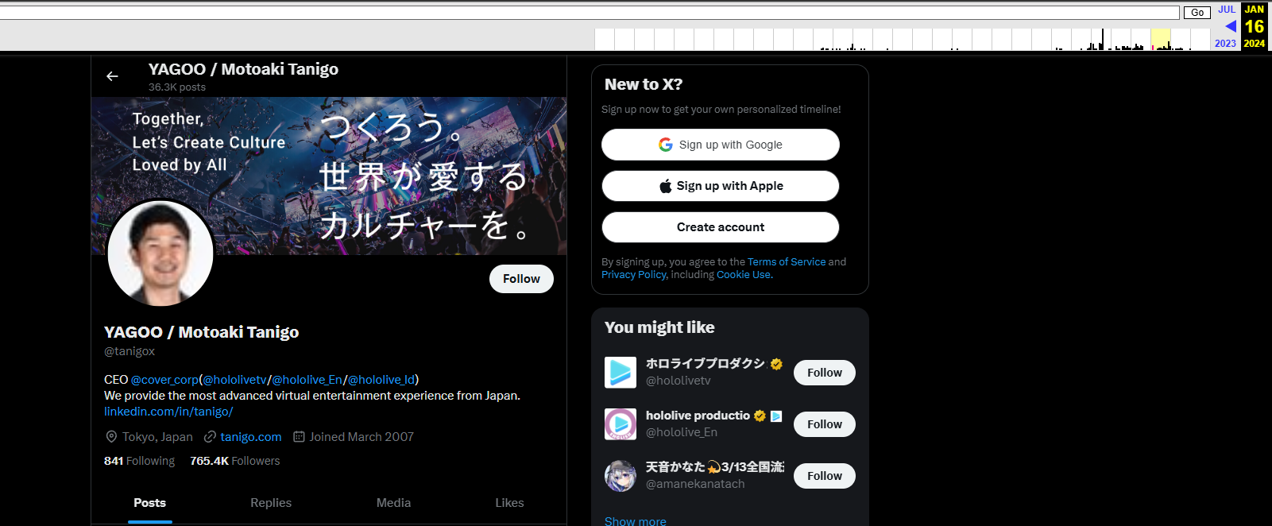Open the @hololive_Id mention in bio
1272x526 pixels.
(381, 380)
